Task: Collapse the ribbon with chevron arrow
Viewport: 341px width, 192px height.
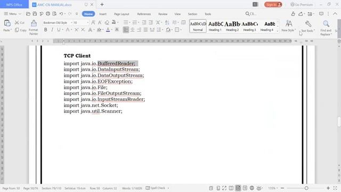Action: pos(335,14)
